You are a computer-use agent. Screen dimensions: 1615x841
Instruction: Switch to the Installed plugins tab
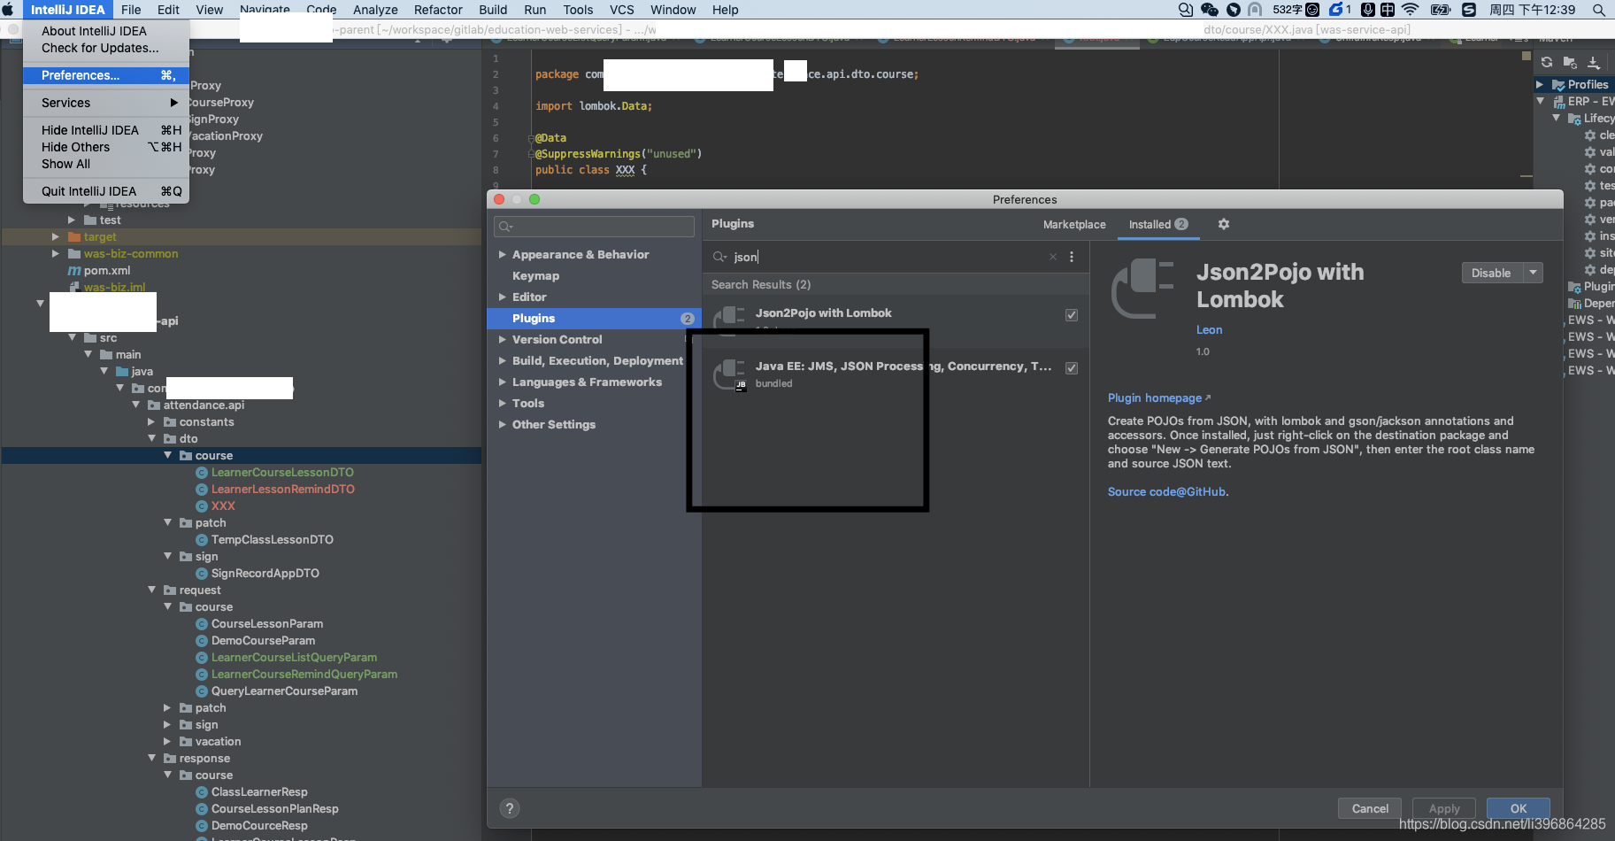tap(1158, 225)
